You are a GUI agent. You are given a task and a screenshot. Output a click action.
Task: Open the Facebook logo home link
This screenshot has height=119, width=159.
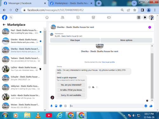pos(5,17)
